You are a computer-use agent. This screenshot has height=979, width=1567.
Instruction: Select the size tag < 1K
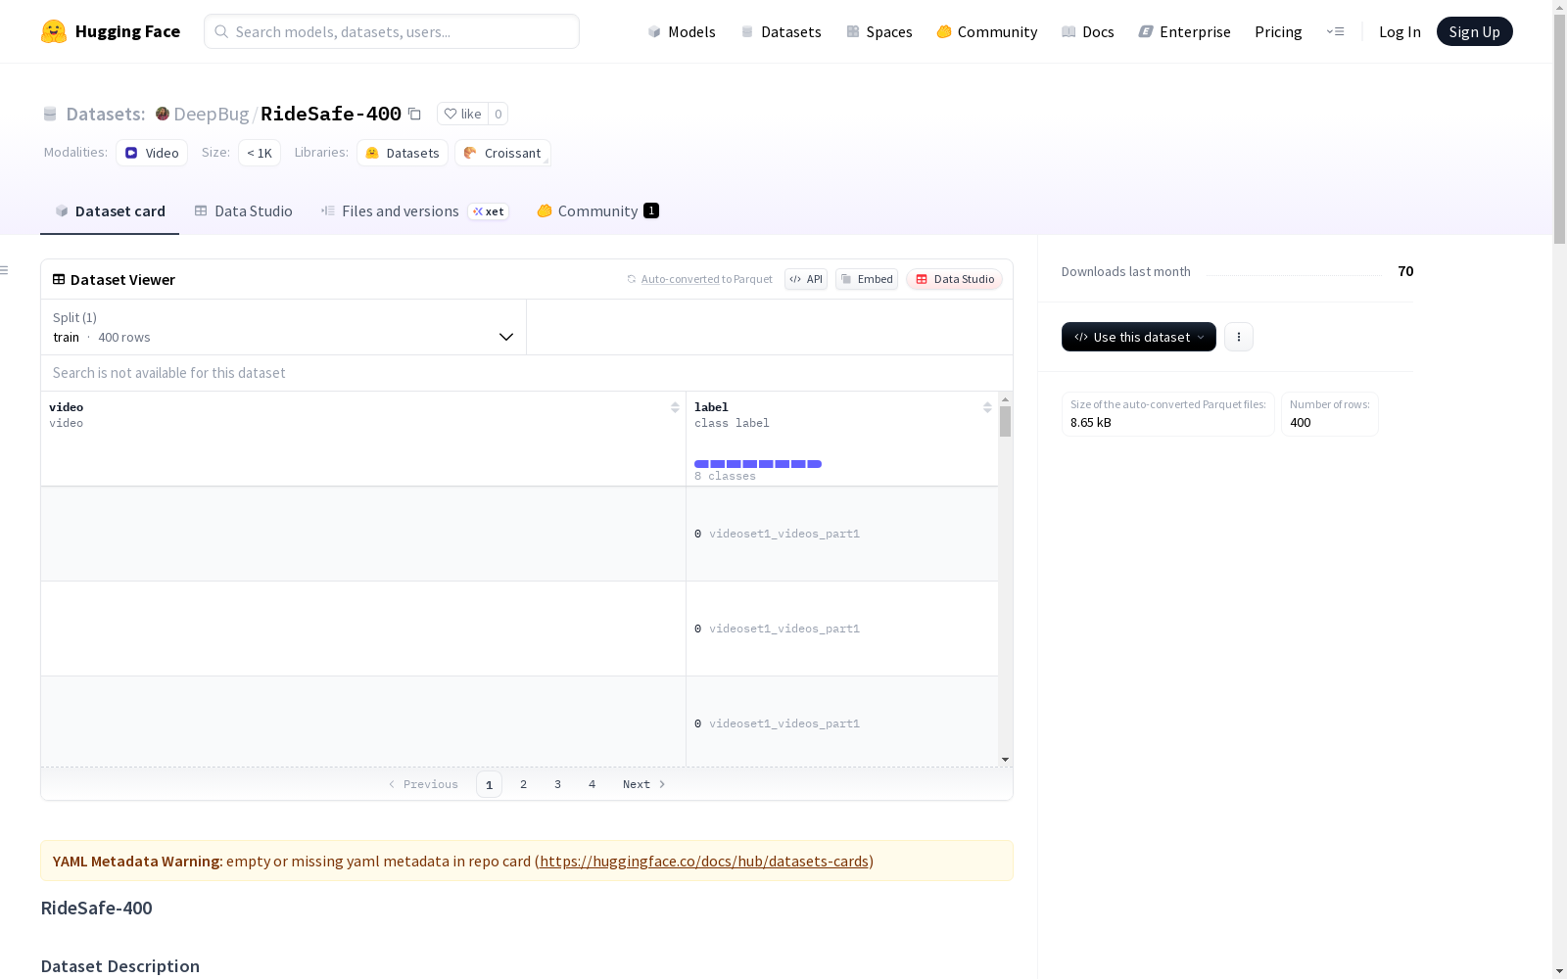tap(260, 153)
